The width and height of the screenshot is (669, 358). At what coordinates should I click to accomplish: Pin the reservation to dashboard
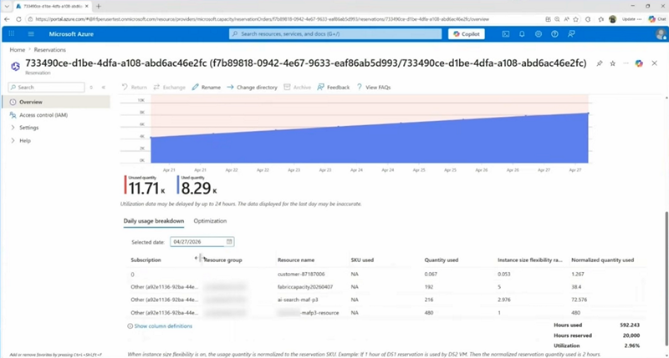(600, 63)
